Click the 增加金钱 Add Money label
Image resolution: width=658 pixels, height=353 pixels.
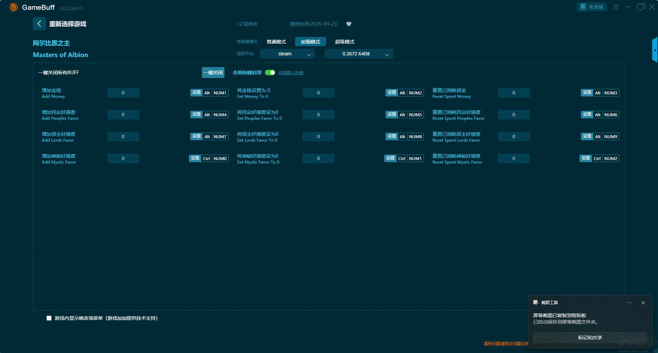pyautogui.click(x=53, y=93)
